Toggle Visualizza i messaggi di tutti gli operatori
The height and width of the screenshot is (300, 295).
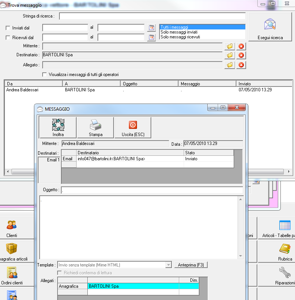(44, 75)
